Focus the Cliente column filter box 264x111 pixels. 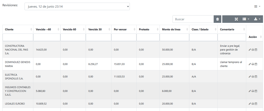click(x=18, y=37)
